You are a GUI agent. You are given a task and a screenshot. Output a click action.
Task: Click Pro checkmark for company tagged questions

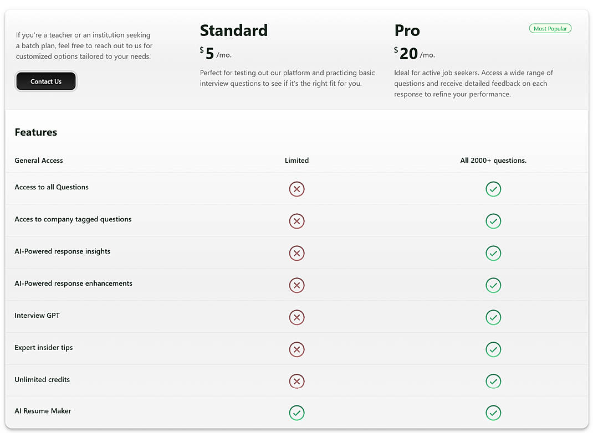[x=493, y=221]
